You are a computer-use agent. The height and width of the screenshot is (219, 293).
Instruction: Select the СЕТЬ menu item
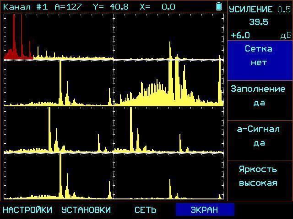pyautogui.click(x=145, y=210)
